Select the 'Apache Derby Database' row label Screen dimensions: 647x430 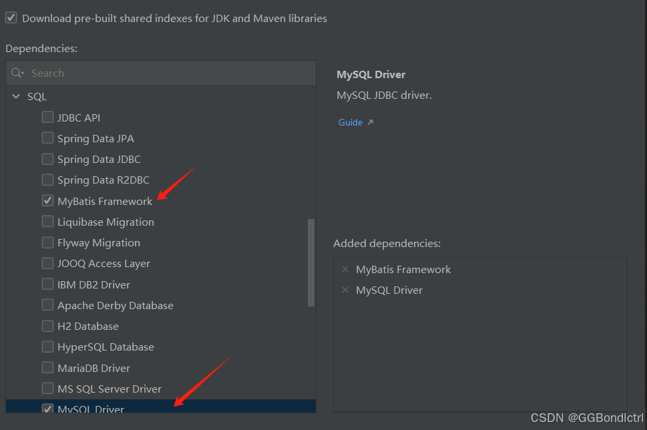pyautogui.click(x=116, y=306)
